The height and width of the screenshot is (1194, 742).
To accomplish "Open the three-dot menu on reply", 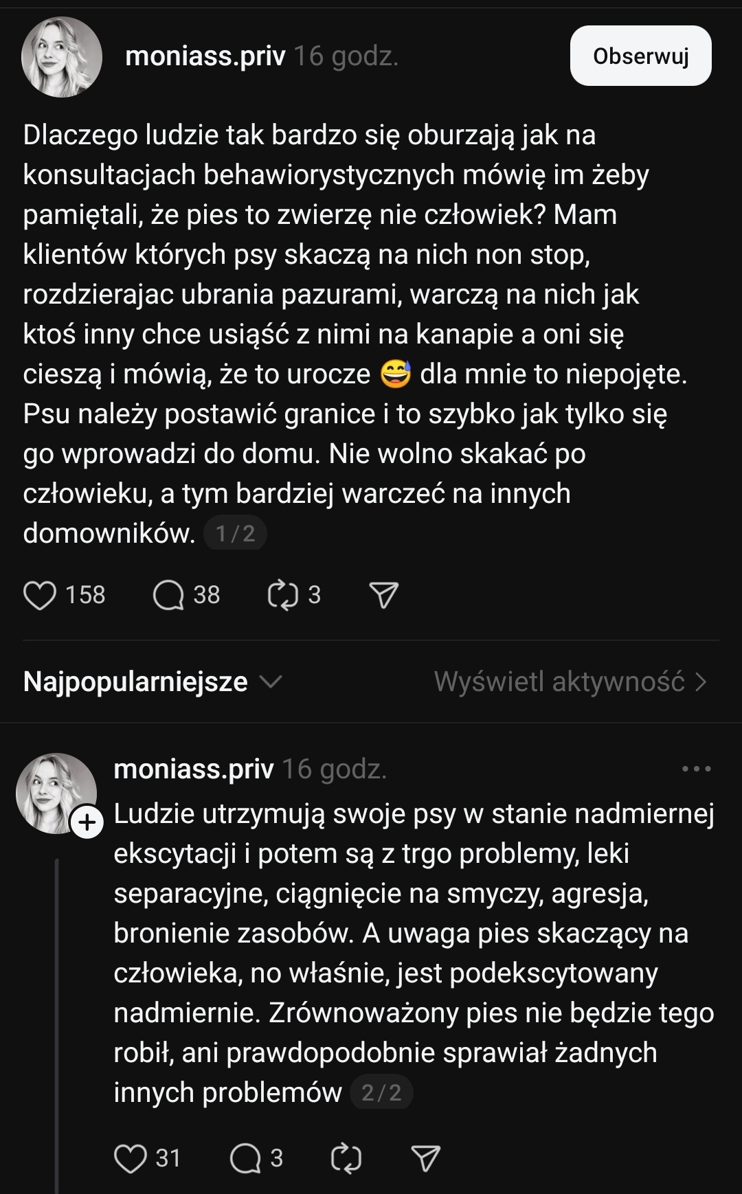I will (696, 769).
